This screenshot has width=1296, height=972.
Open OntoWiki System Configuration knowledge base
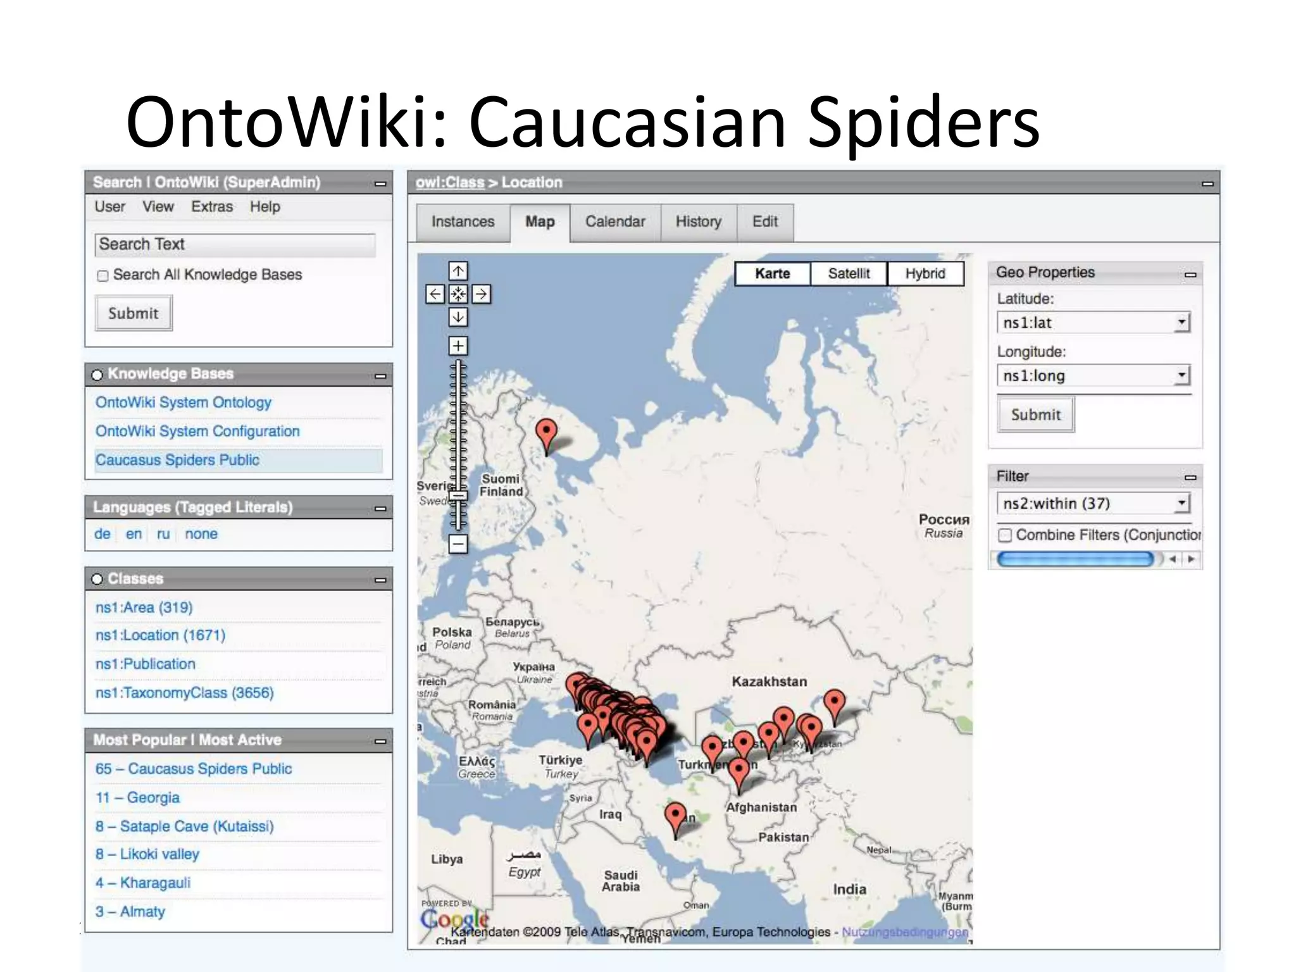pyautogui.click(x=197, y=432)
